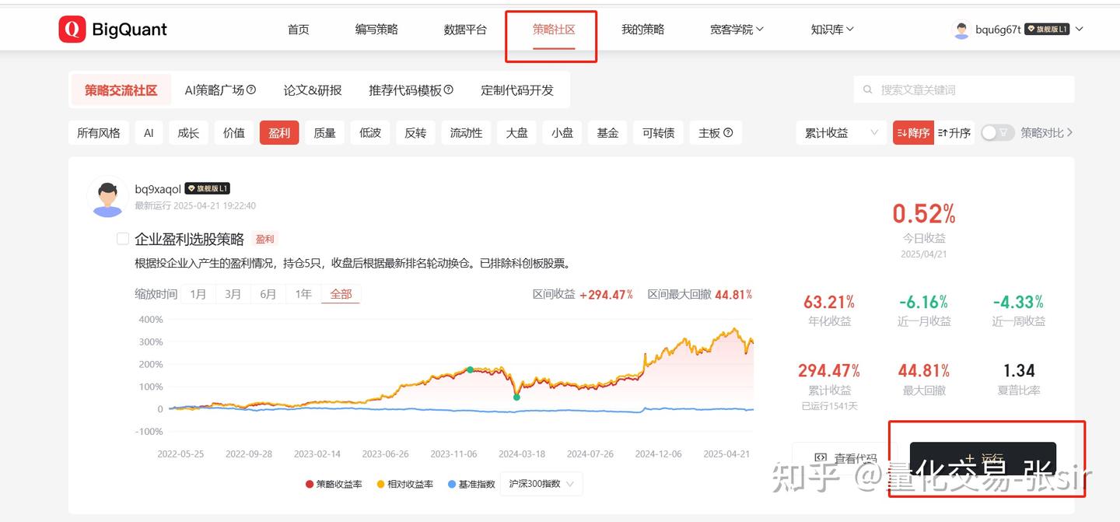Select the 盈利 style filter tab
Image resolution: width=1120 pixels, height=522 pixels.
coord(278,133)
